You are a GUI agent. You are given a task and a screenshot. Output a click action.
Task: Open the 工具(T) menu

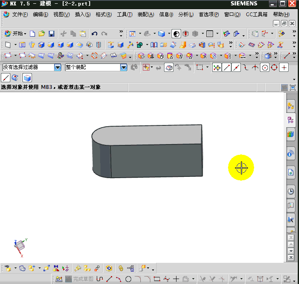tap(125, 15)
